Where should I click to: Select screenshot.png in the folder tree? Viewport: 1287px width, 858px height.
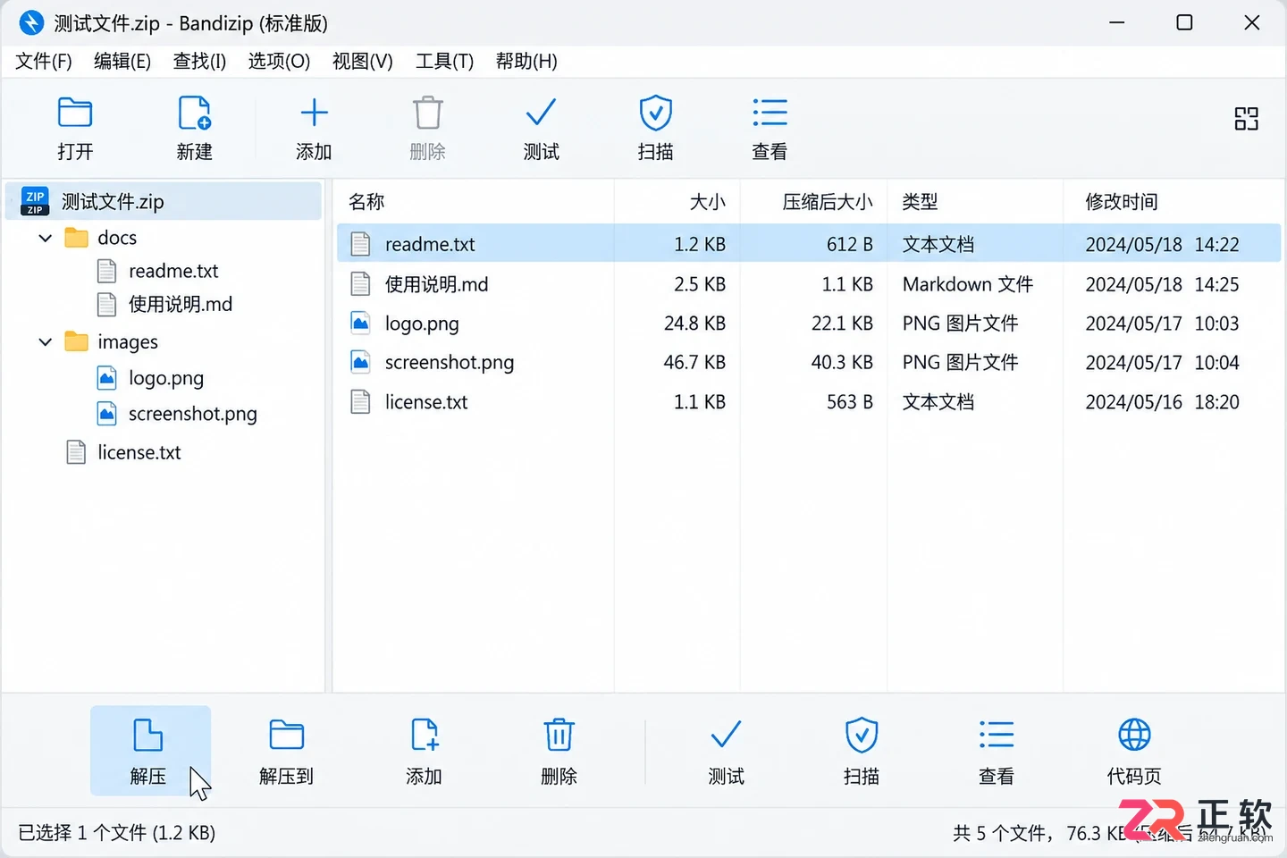pyautogui.click(x=193, y=415)
